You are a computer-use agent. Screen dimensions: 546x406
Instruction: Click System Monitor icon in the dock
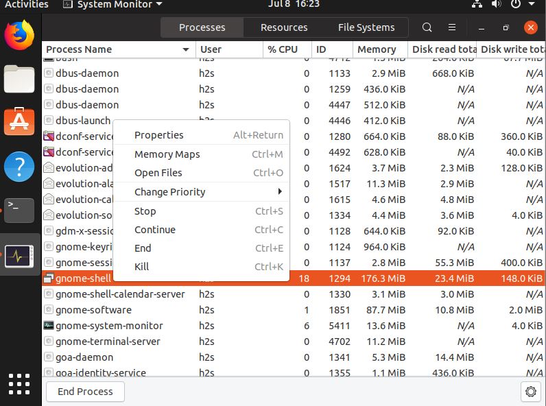19,256
